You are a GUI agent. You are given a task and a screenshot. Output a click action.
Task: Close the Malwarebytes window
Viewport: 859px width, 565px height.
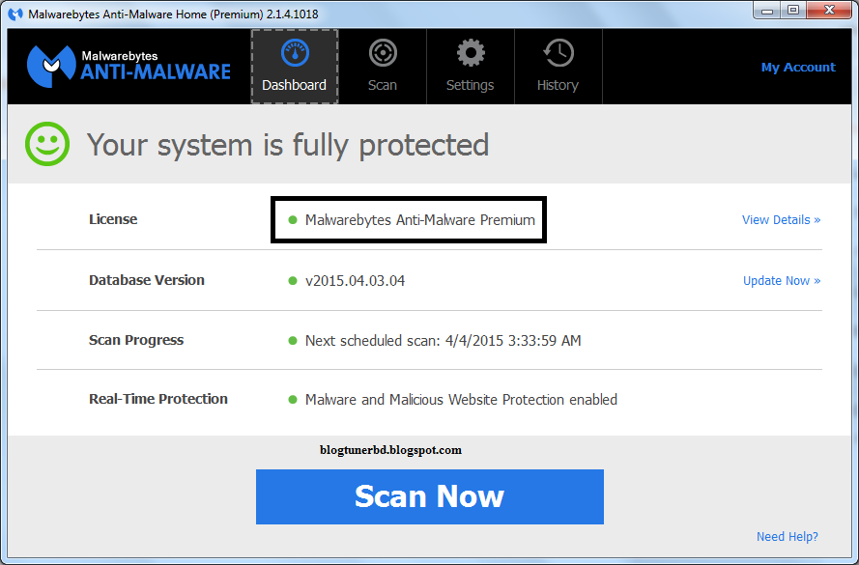point(829,11)
